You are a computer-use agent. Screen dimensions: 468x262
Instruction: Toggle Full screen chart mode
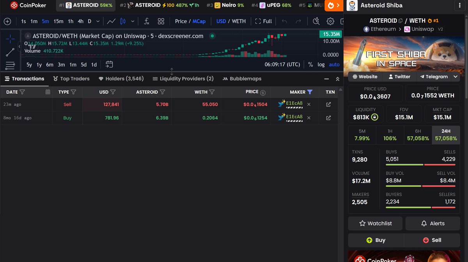tap(264, 21)
